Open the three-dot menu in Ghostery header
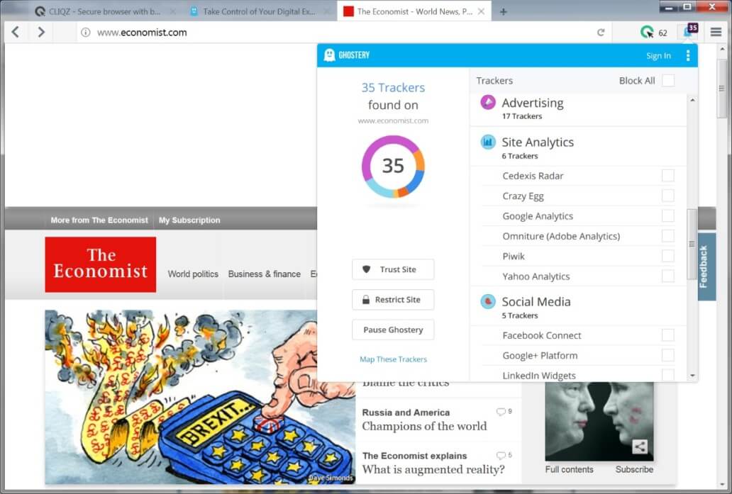Viewport: 732px width, 494px height. [688, 55]
